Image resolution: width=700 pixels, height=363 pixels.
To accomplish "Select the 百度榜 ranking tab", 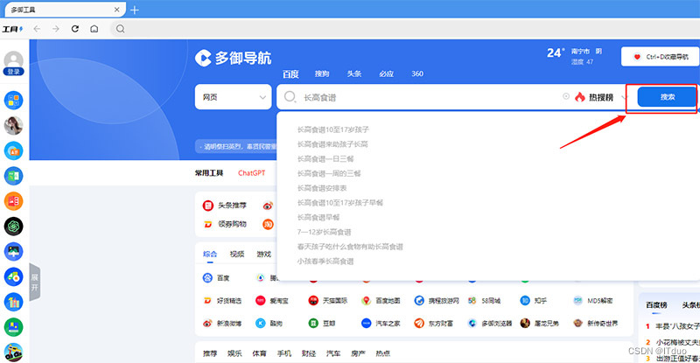I will [656, 305].
